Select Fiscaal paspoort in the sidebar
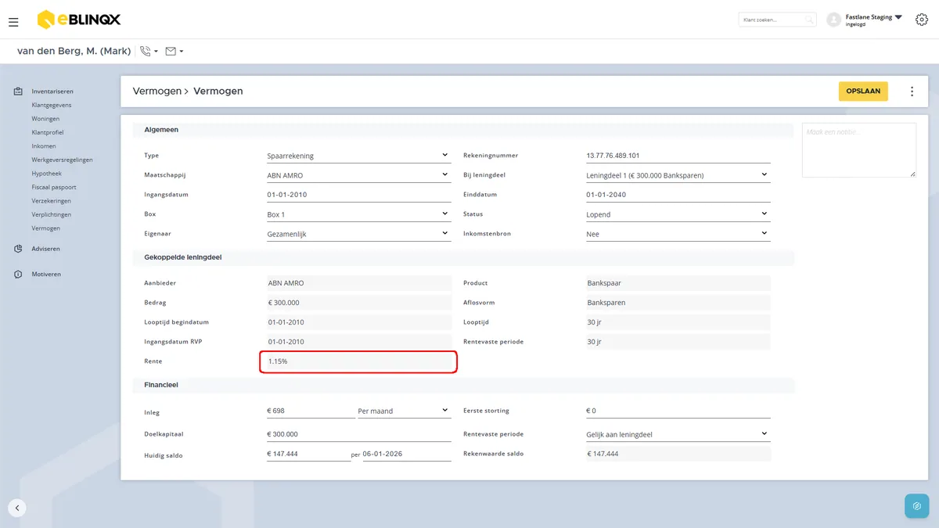 click(54, 187)
